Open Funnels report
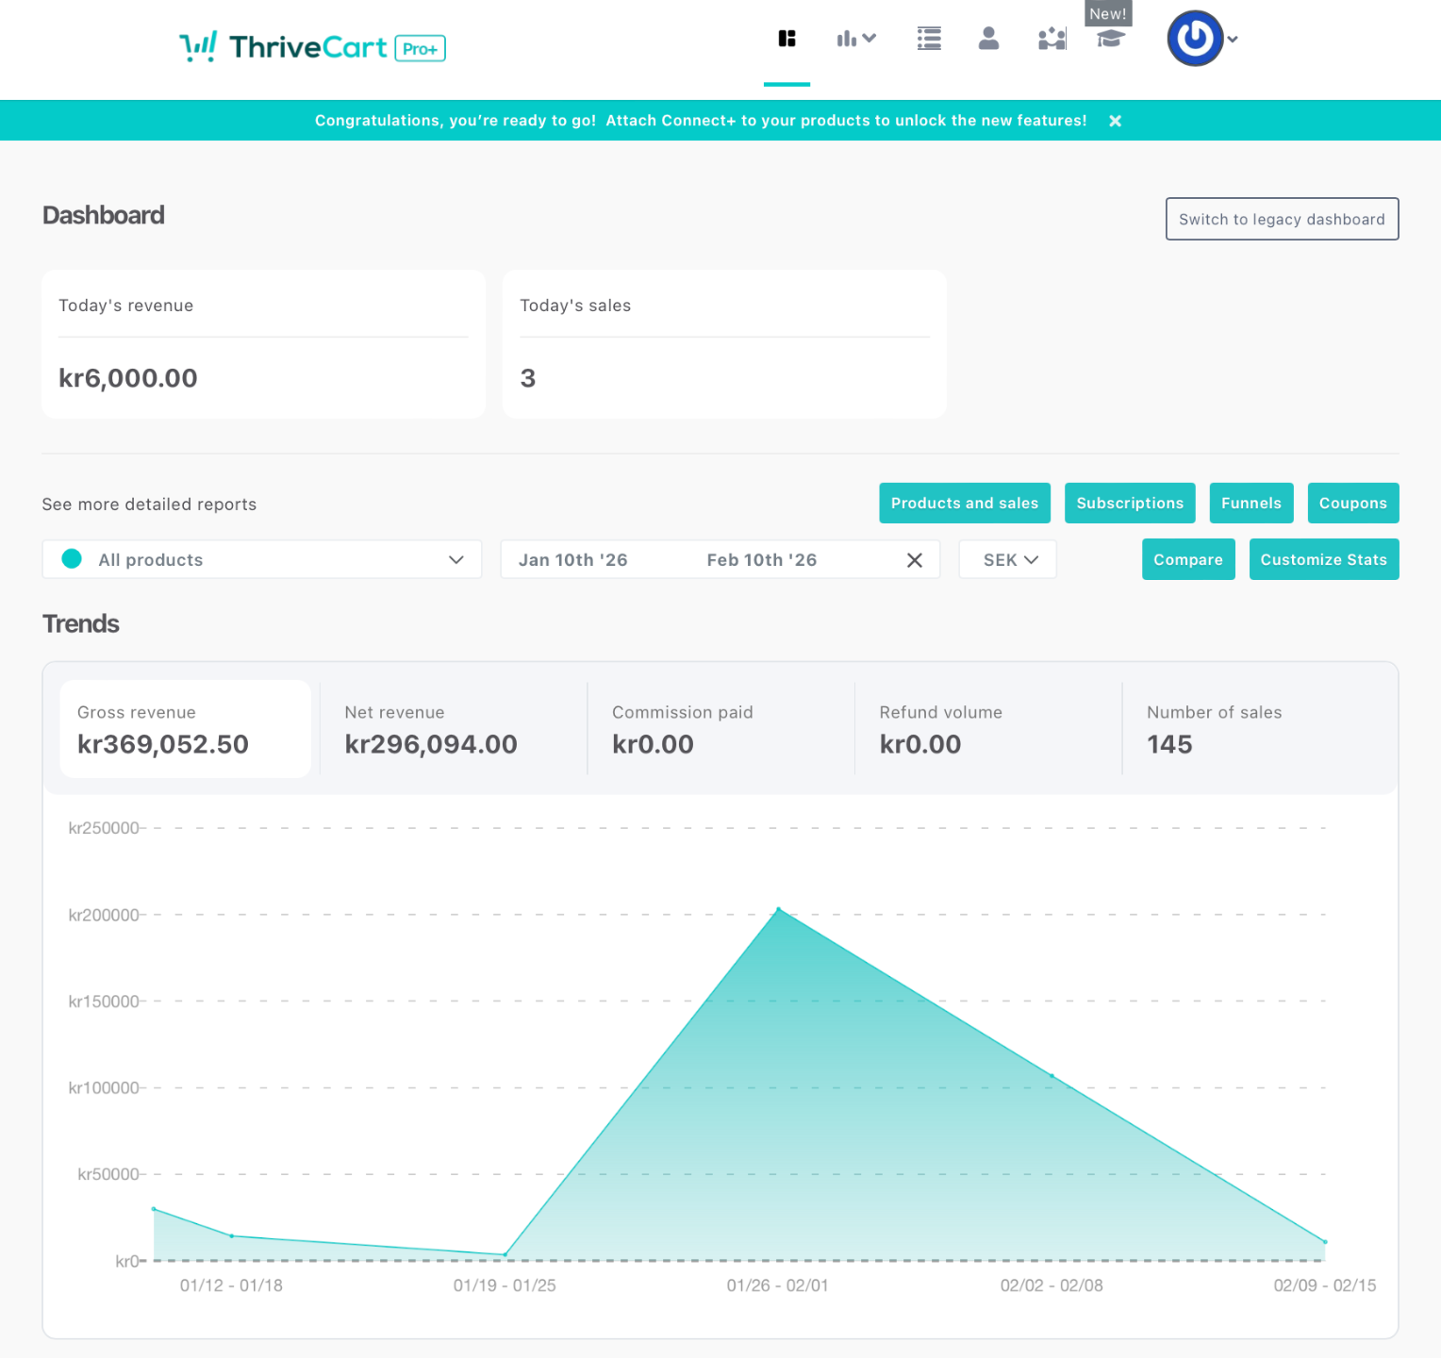Viewport: 1441px width, 1358px height. tap(1251, 503)
